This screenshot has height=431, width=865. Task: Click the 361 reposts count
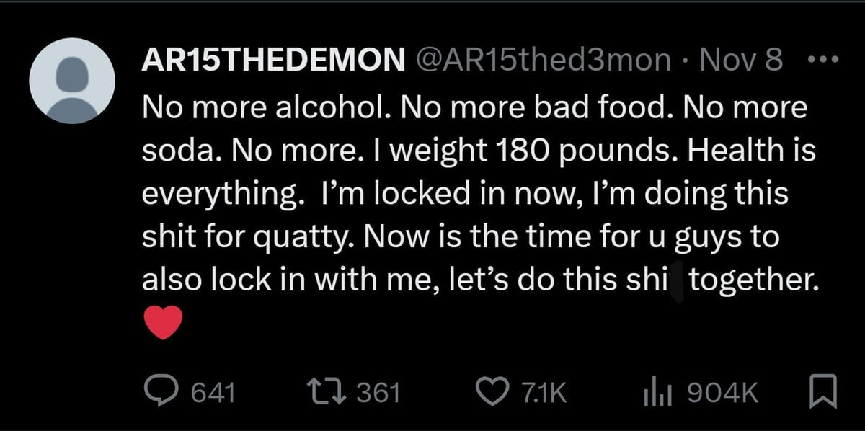pos(378,393)
